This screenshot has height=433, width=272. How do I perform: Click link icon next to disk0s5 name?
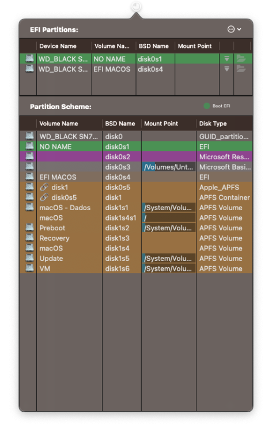44,197
